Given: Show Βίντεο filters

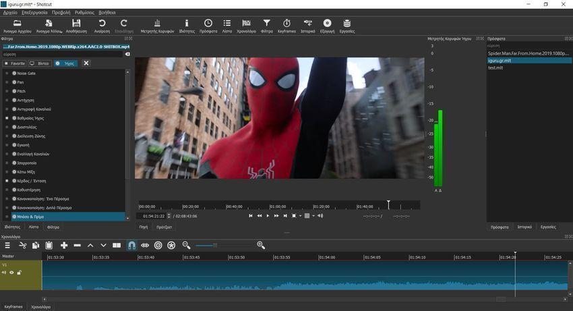Looking at the screenshot, I should point(40,63).
